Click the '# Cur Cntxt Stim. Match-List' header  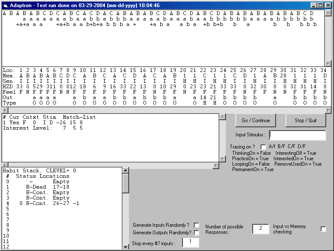pos(49,117)
